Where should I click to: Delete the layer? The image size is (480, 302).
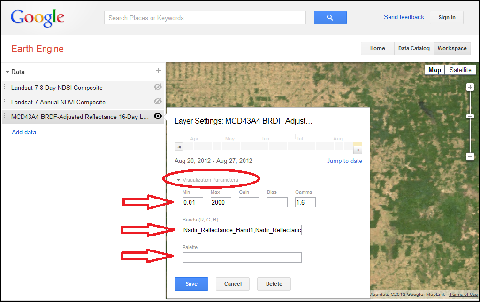[x=274, y=284]
